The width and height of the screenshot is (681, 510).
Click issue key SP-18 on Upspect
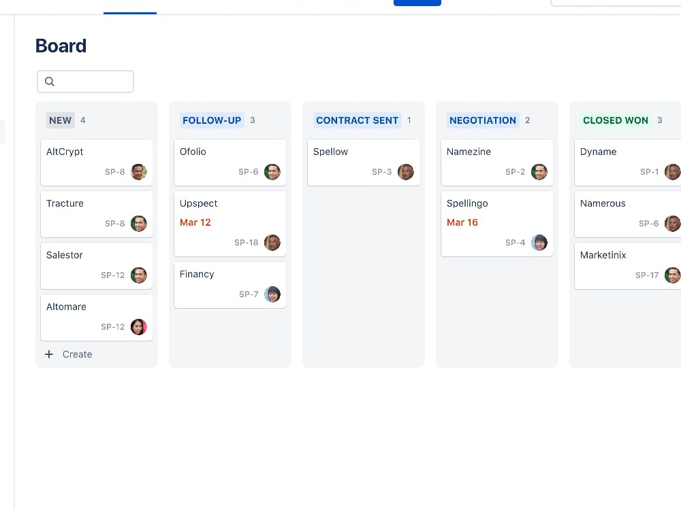tap(247, 243)
